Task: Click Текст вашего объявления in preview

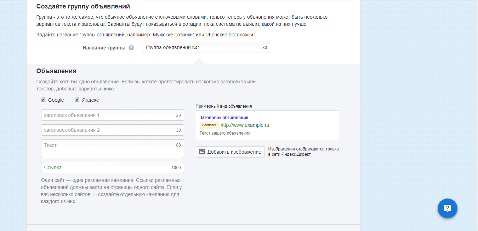Action: pyautogui.click(x=225, y=133)
